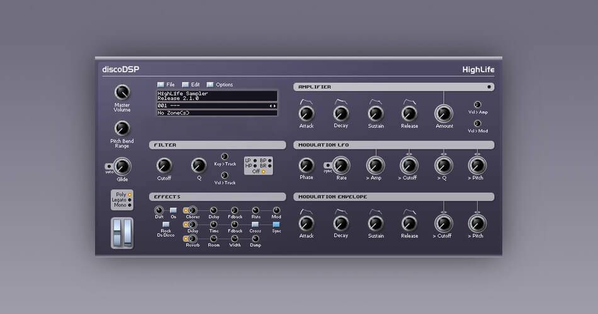Select BP filter type
Screen dimensions: 598x314
point(269,161)
